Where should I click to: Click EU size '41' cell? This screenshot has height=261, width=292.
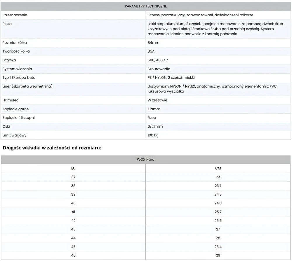click(x=73, y=212)
